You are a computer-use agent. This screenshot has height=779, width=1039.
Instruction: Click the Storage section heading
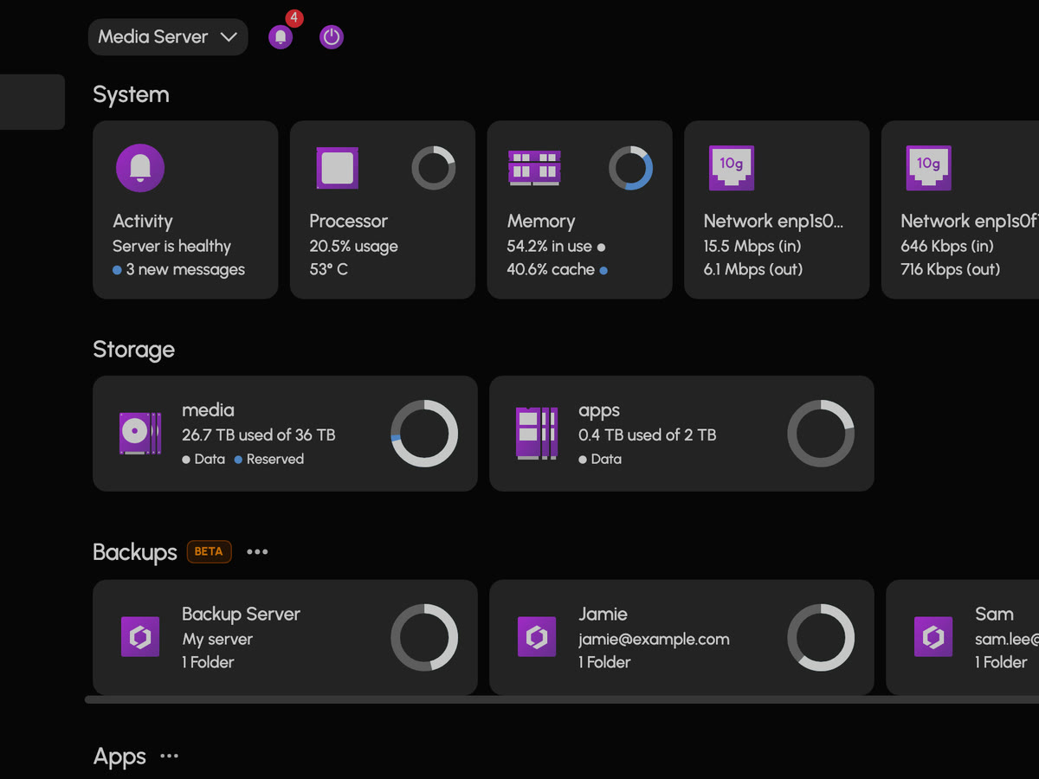pyautogui.click(x=134, y=349)
